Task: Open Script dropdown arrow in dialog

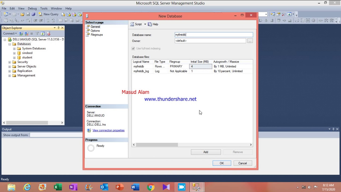Action: 145,24
